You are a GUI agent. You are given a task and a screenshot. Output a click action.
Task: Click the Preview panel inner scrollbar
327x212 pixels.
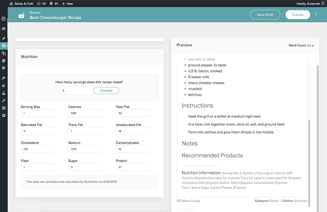309,162
